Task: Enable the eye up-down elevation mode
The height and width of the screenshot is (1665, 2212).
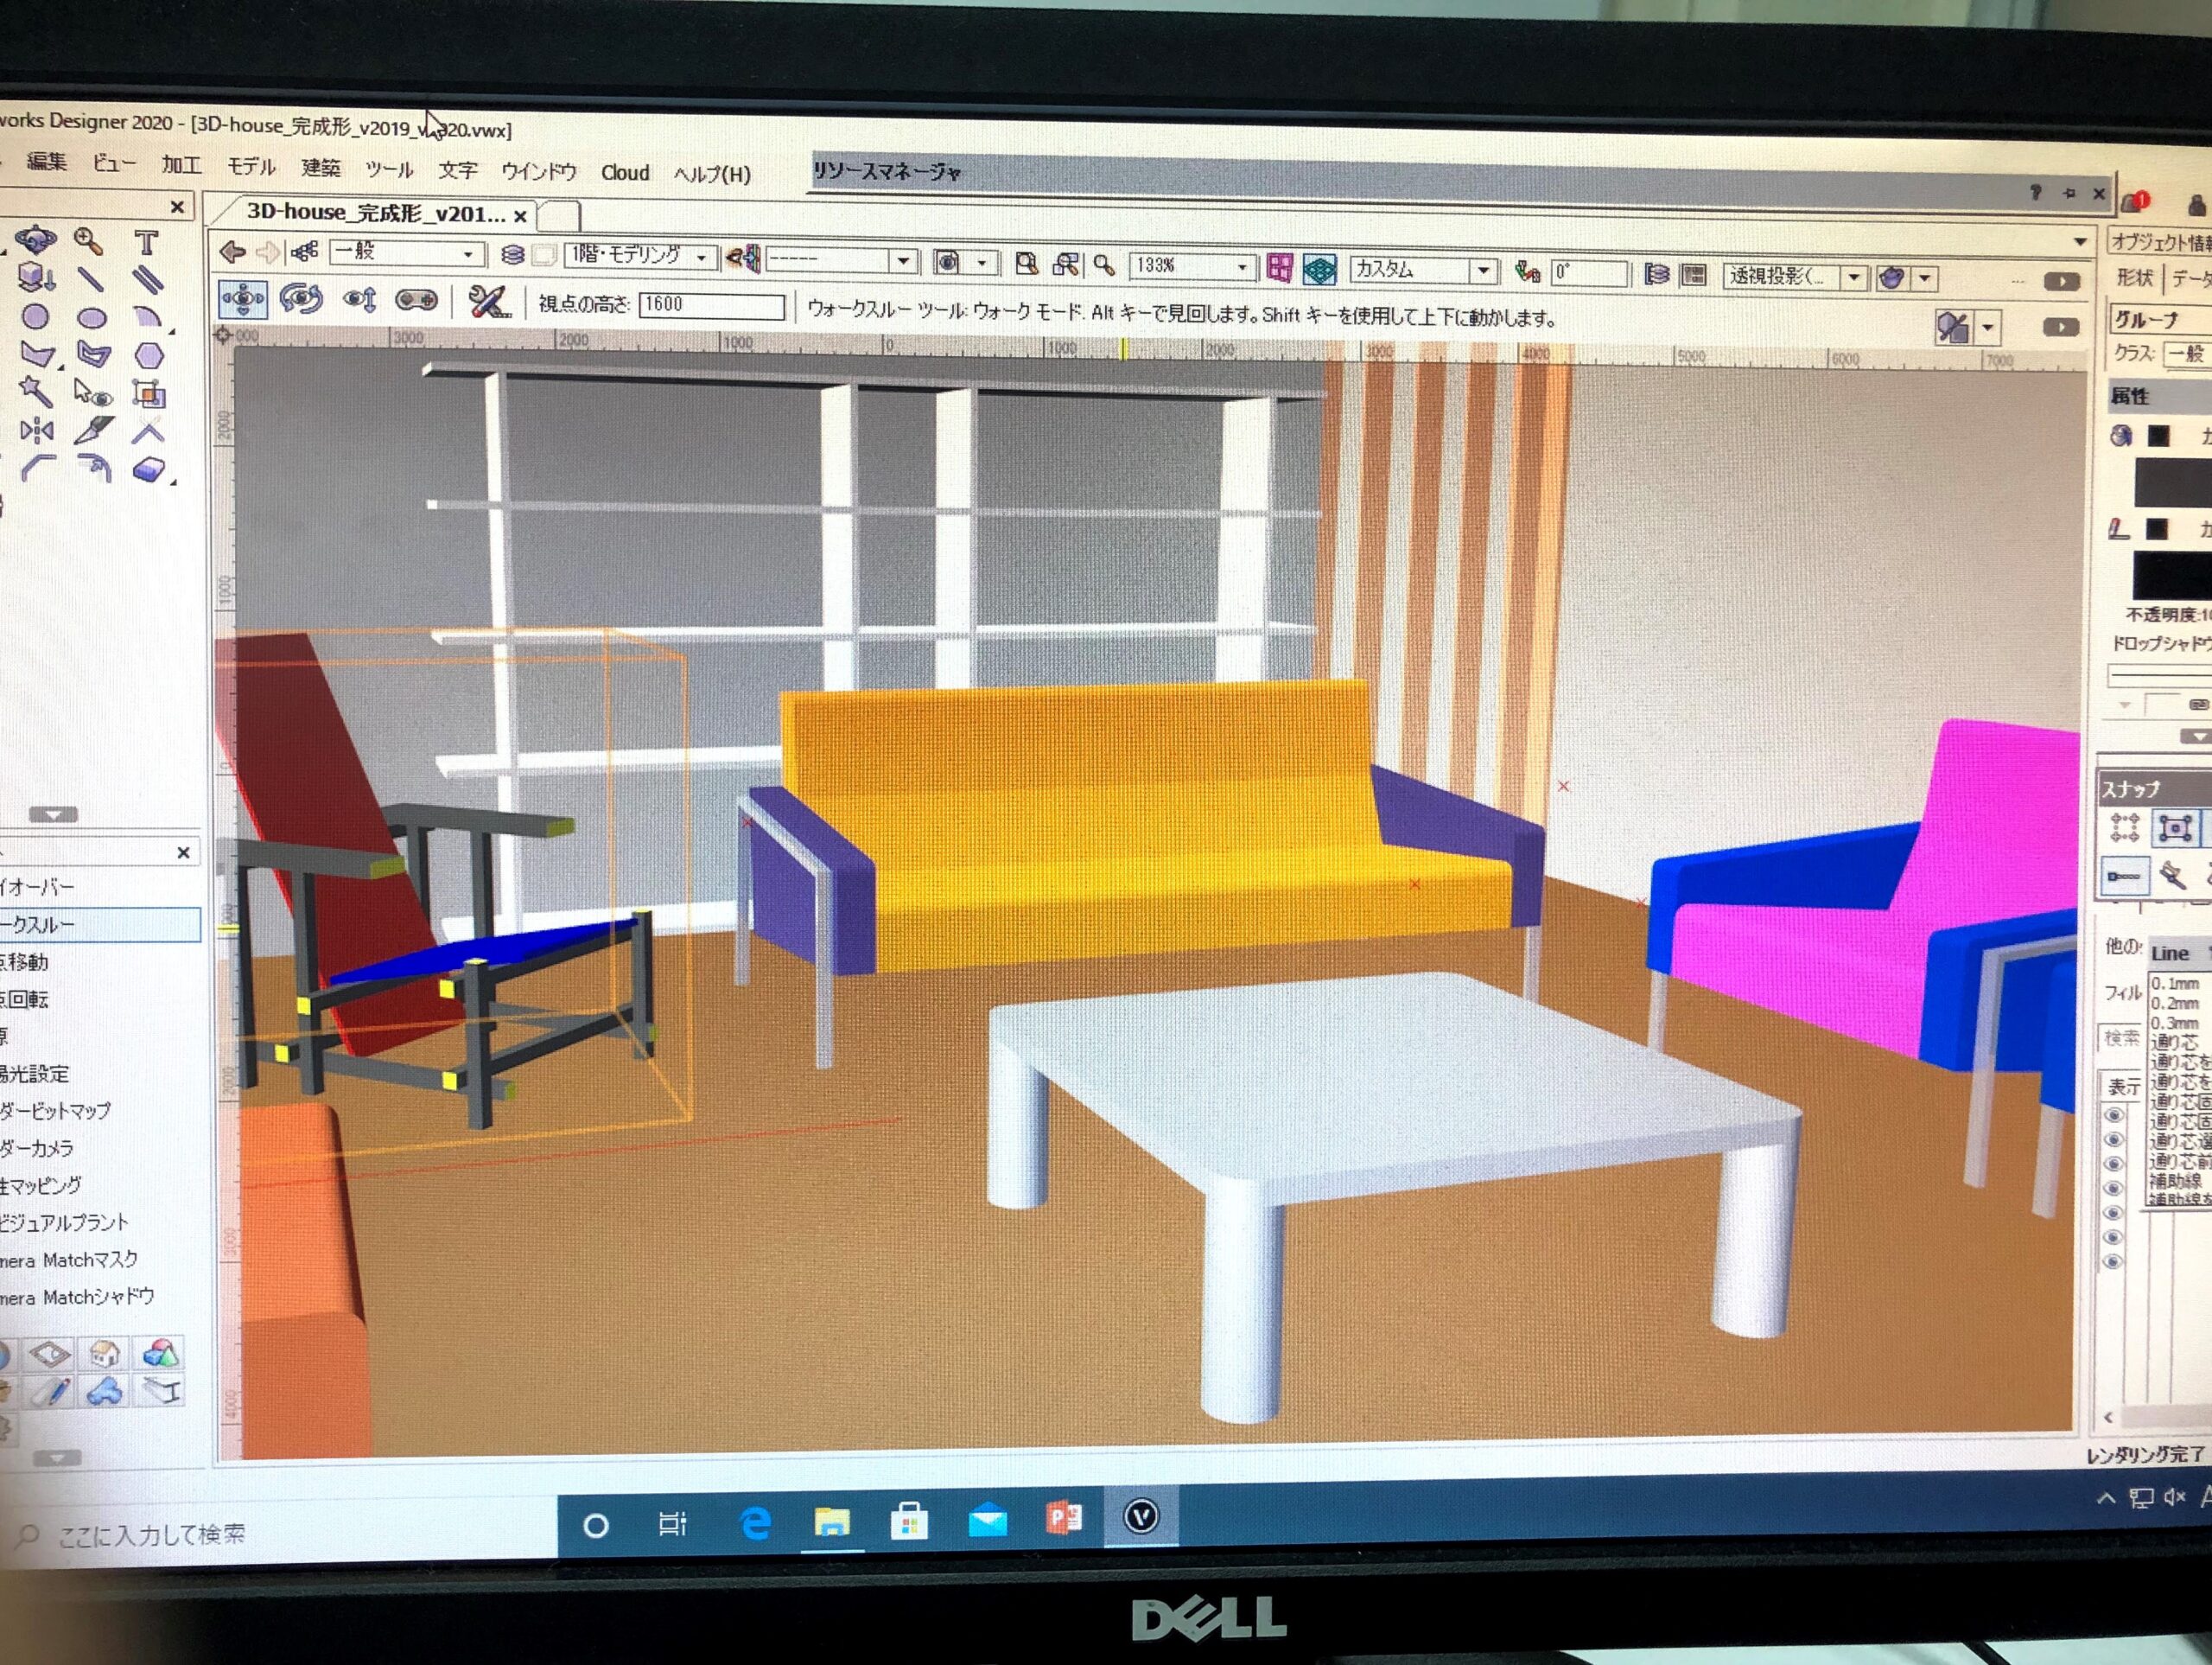Action: (x=360, y=299)
